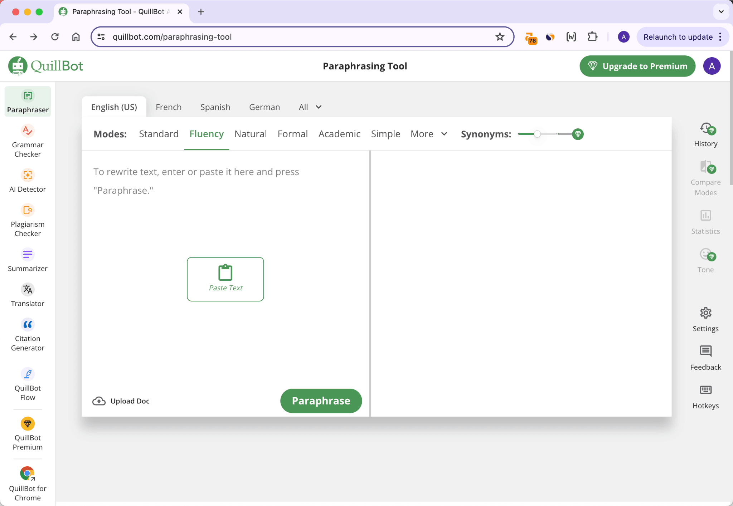Open the Tone panel
733x506 pixels.
pos(705,261)
